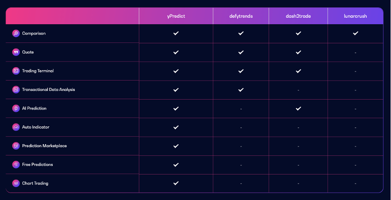Click the Auto Indicator gauge icon

click(16, 127)
